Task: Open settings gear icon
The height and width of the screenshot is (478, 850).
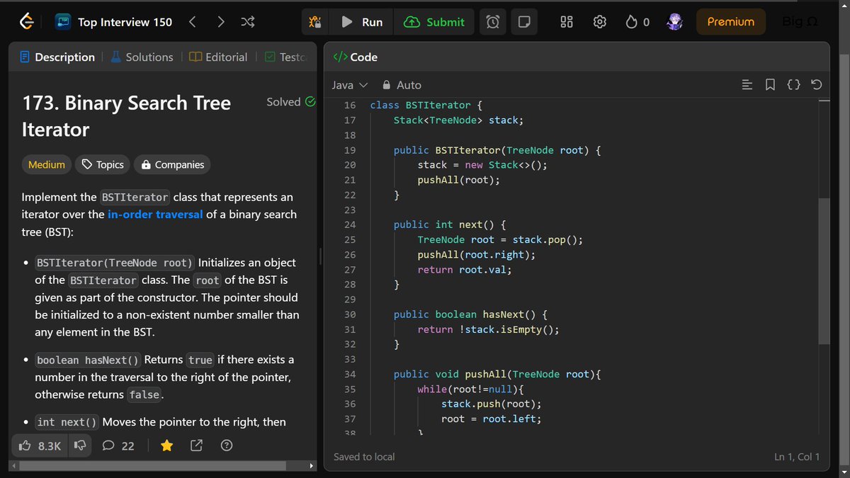Action: pyautogui.click(x=599, y=22)
